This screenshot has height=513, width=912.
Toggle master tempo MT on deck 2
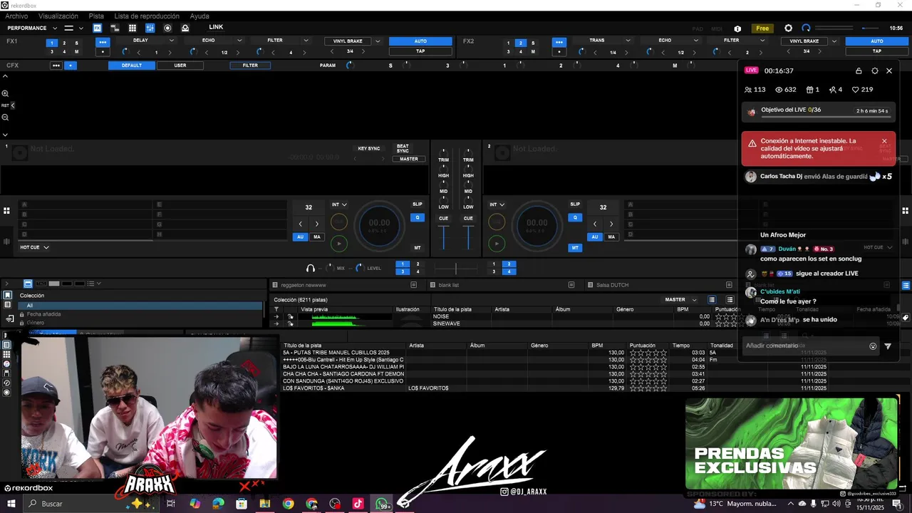tap(575, 248)
